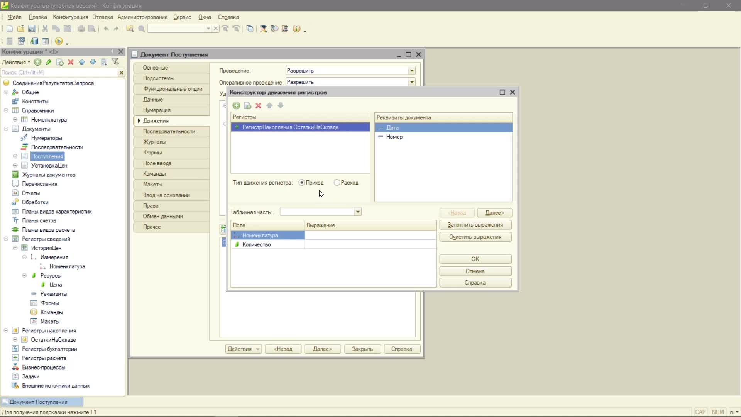The width and height of the screenshot is (741, 417).
Task: Collapse the Документы tree branch
Action: point(6,129)
